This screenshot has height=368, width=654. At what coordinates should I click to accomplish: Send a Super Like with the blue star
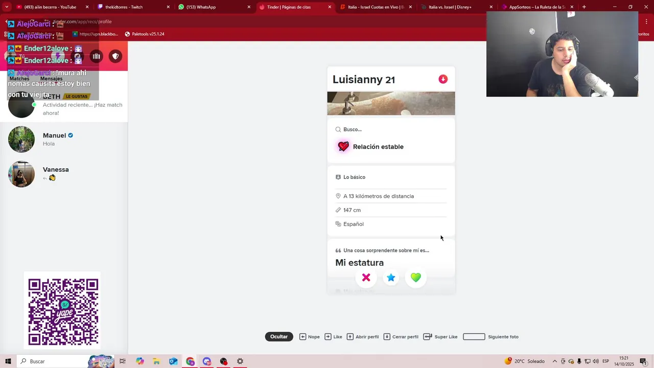pos(391,278)
